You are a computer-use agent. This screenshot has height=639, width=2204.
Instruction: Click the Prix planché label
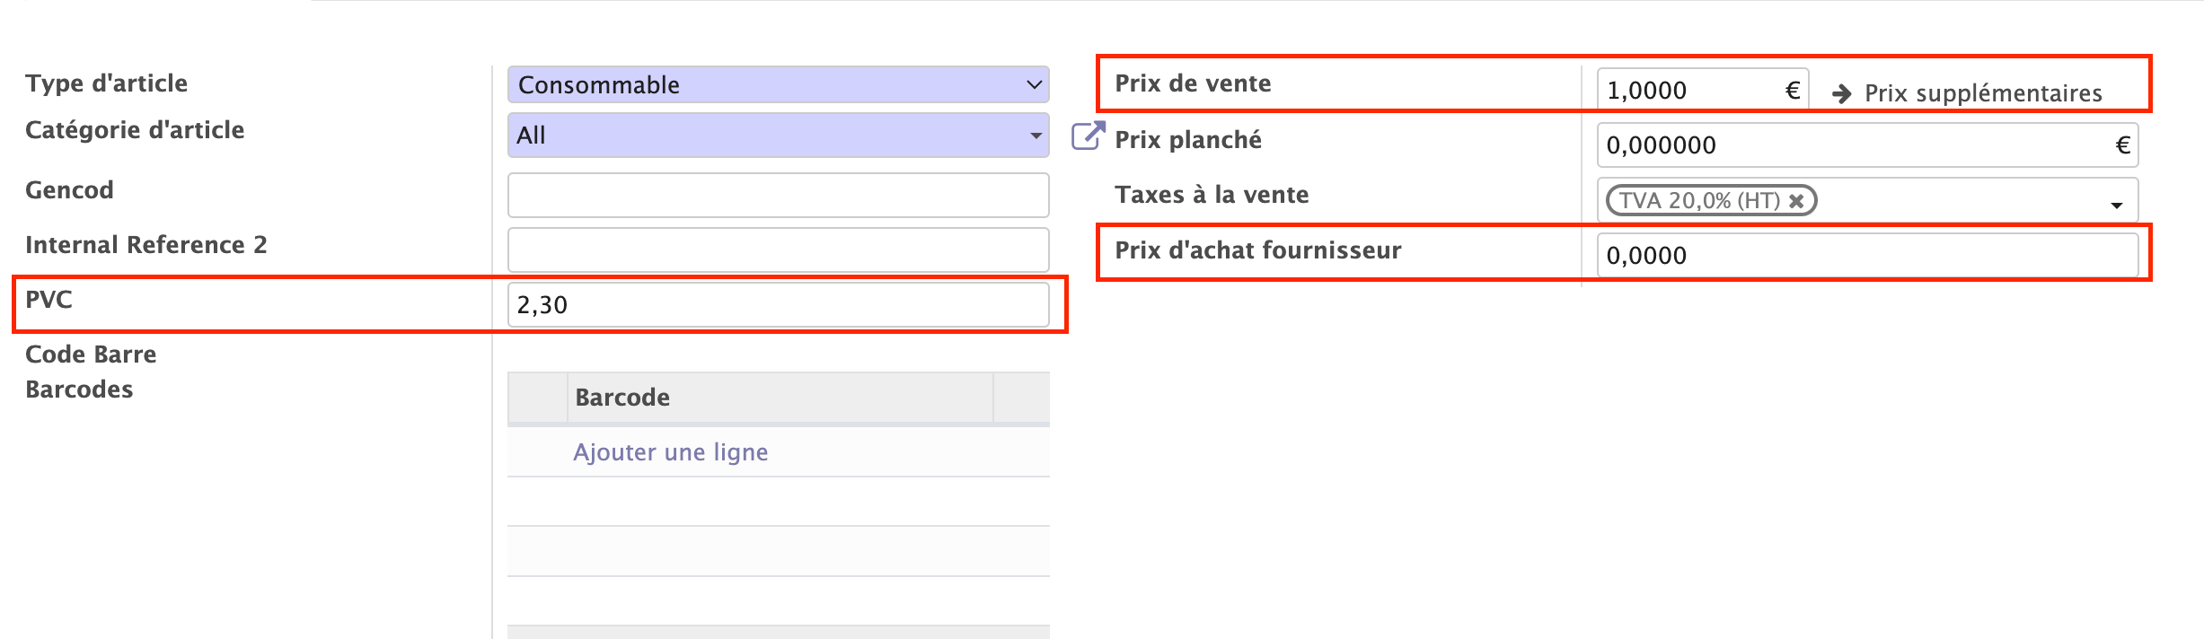(x=1187, y=140)
